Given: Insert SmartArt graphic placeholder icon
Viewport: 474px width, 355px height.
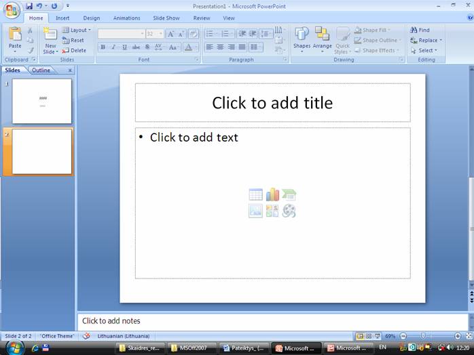Looking at the screenshot, I should tap(289, 194).
